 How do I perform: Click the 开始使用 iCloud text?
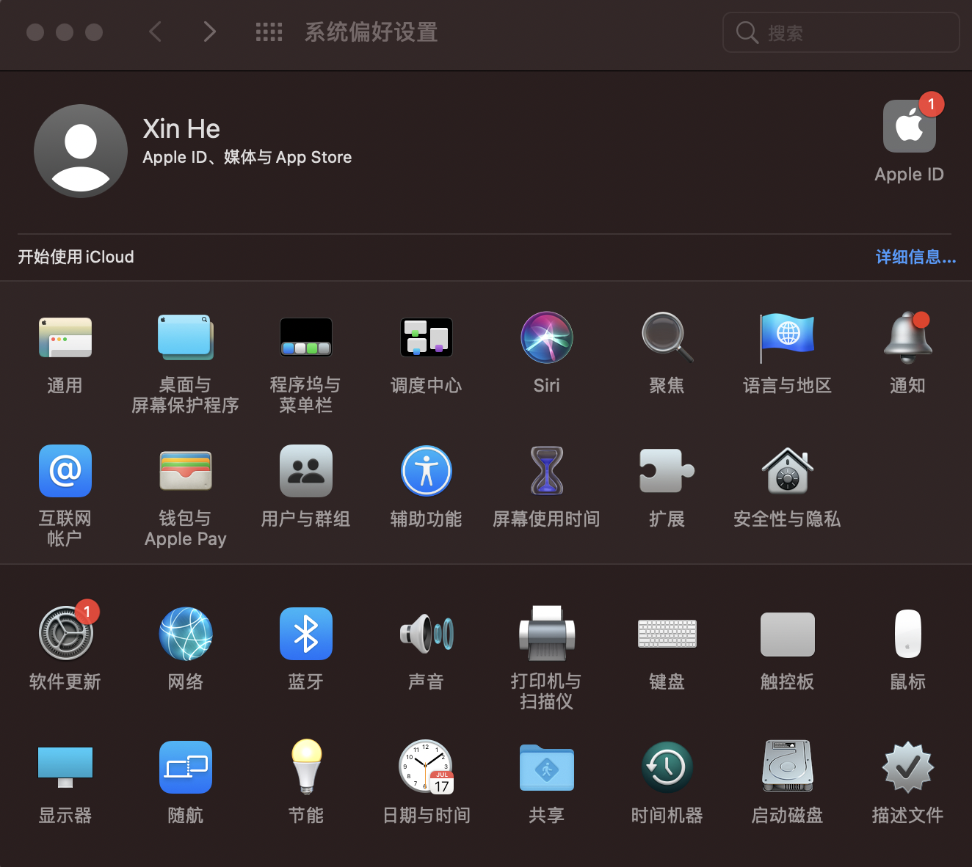[76, 257]
